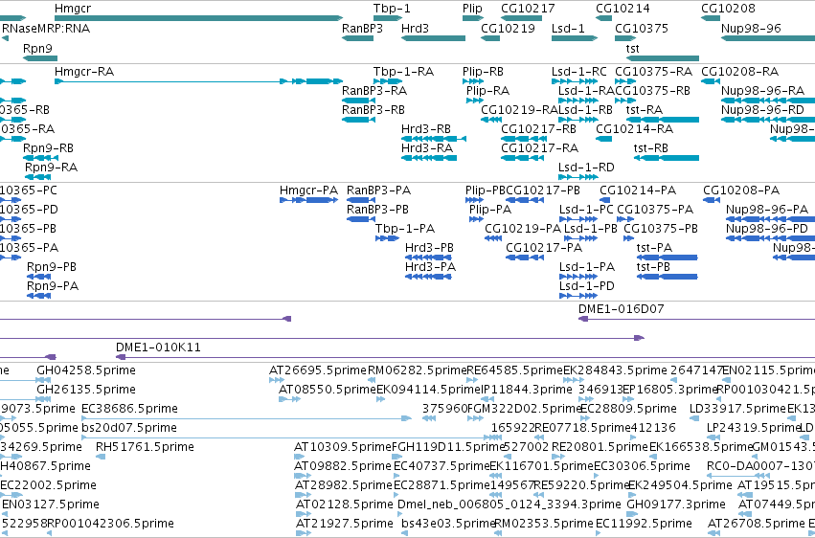
Task: Click the tst-PA protein feature
Action: 667,258
